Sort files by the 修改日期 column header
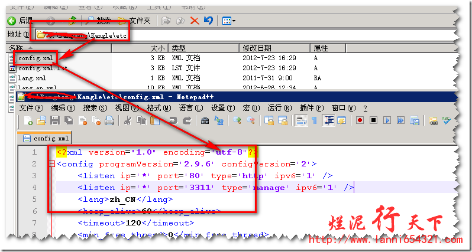Viewport: 472px width, 252px height. [257, 48]
